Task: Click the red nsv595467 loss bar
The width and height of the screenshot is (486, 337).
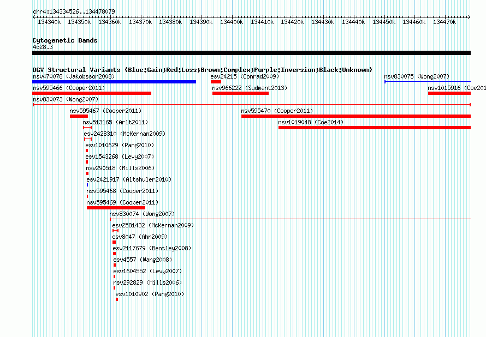Action: (79, 116)
